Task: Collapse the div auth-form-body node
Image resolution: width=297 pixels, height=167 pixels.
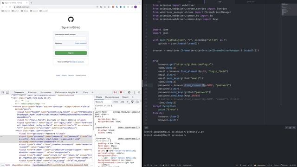Action: click(x=12, y=98)
